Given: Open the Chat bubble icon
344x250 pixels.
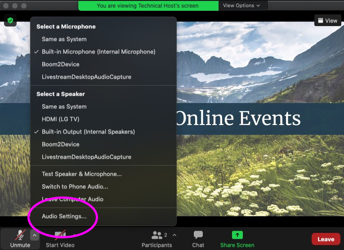Looking at the screenshot, I should coord(198,235).
